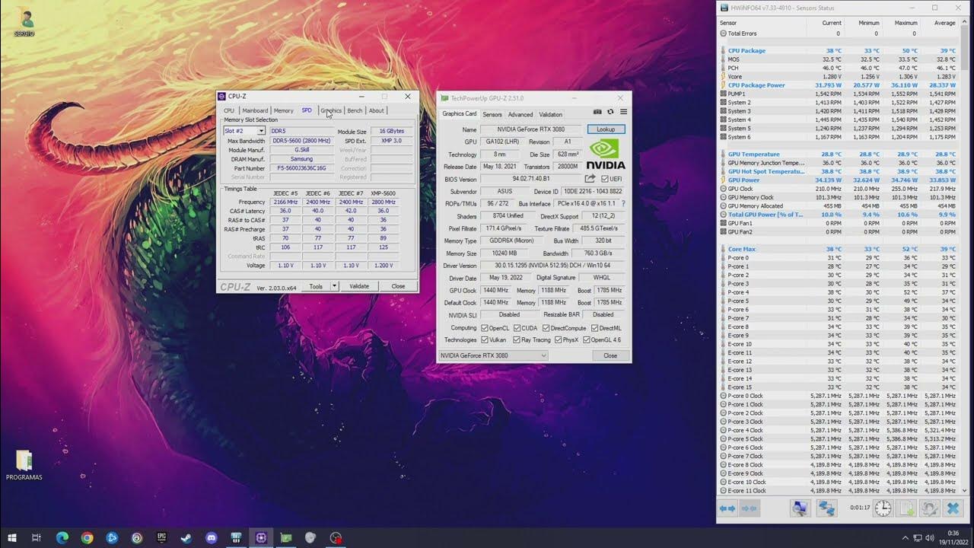
Task: Select the GPU Temperature row in HWiNFO
Action: coord(838,154)
